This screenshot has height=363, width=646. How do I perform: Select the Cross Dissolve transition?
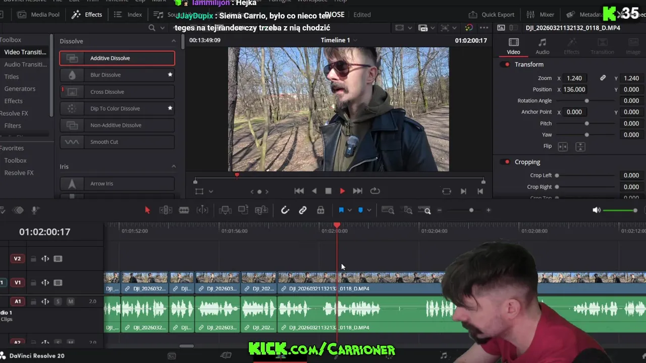(x=117, y=92)
